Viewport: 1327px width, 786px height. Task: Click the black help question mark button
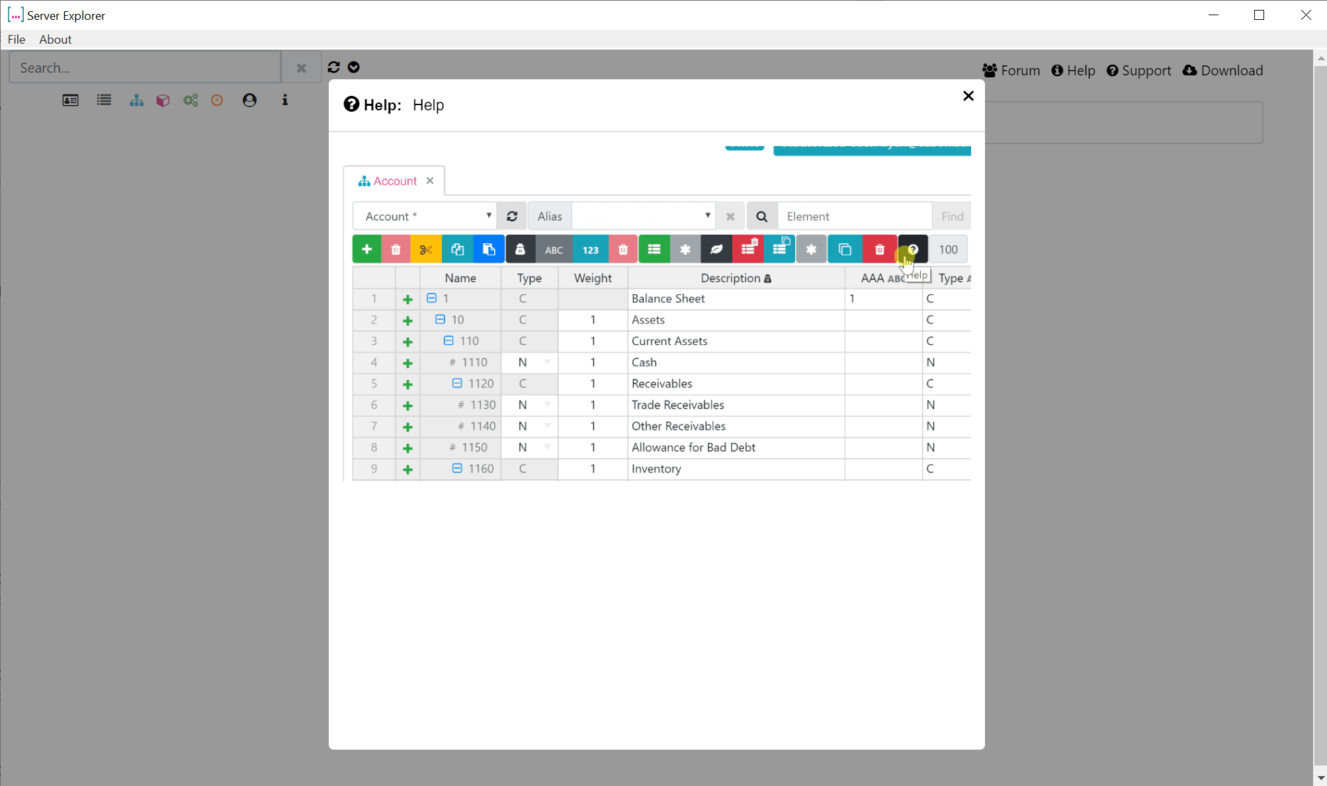913,249
